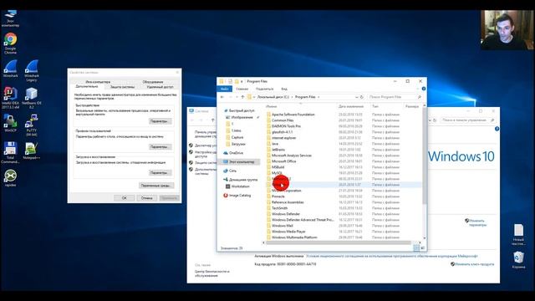
Task: Go back in Explorer navigation
Action: click(x=222, y=97)
